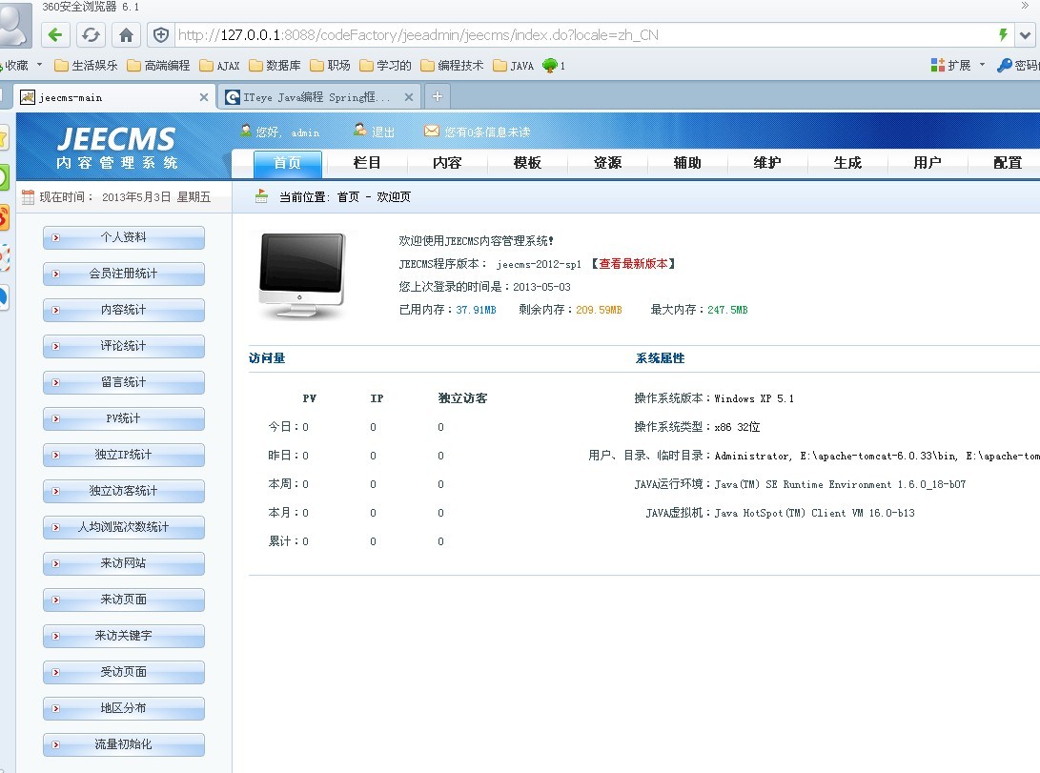Open 留言统计 sidebar item
Image resolution: width=1040 pixels, height=773 pixels.
point(123,382)
